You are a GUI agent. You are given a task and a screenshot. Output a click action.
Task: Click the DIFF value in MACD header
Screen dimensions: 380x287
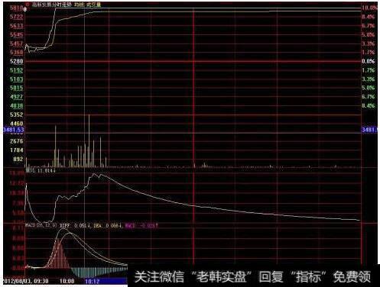tap(76, 225)
